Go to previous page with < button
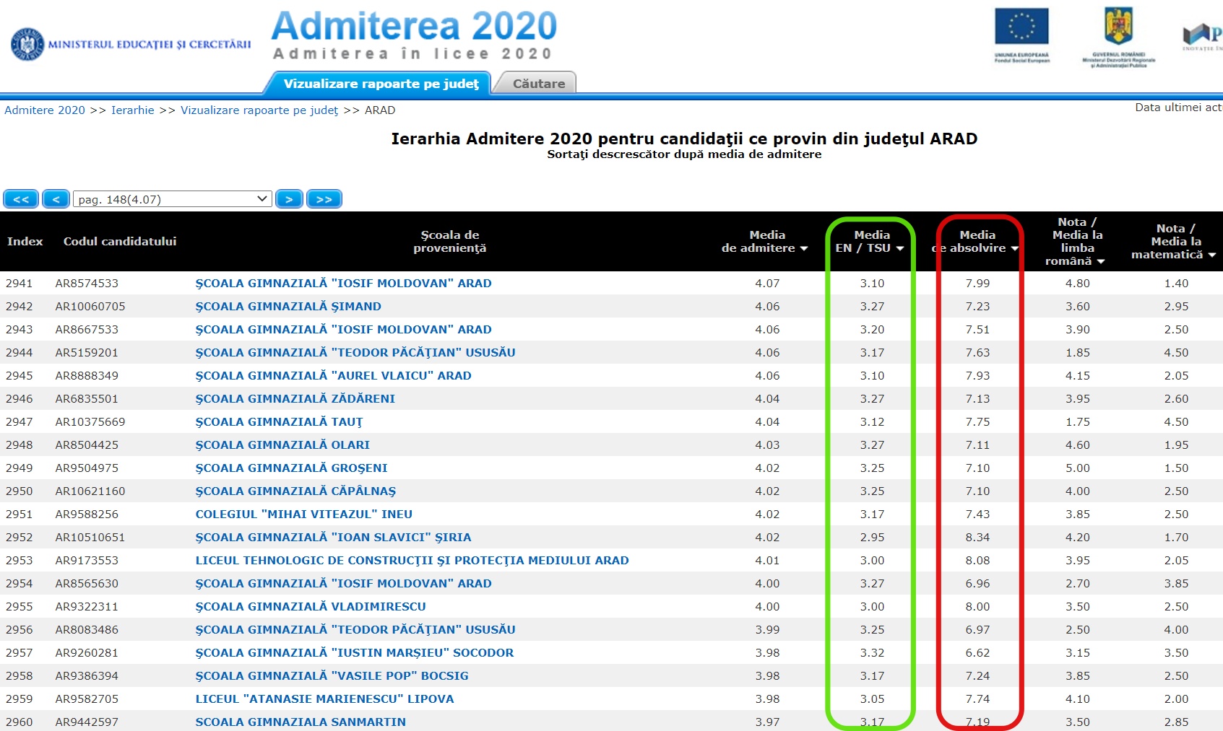 click(56, 199)
